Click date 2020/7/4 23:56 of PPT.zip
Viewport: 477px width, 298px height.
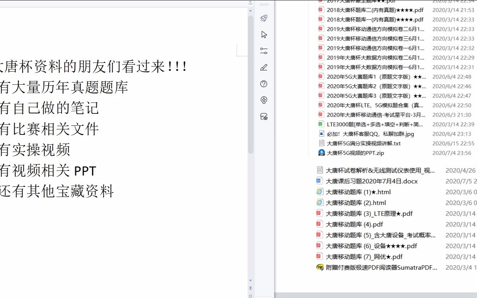(452, 153)
